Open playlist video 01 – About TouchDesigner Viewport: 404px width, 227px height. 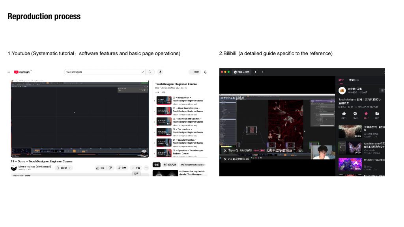164,111
